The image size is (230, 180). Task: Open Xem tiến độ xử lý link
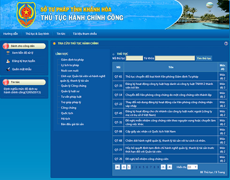pos(23,53)
